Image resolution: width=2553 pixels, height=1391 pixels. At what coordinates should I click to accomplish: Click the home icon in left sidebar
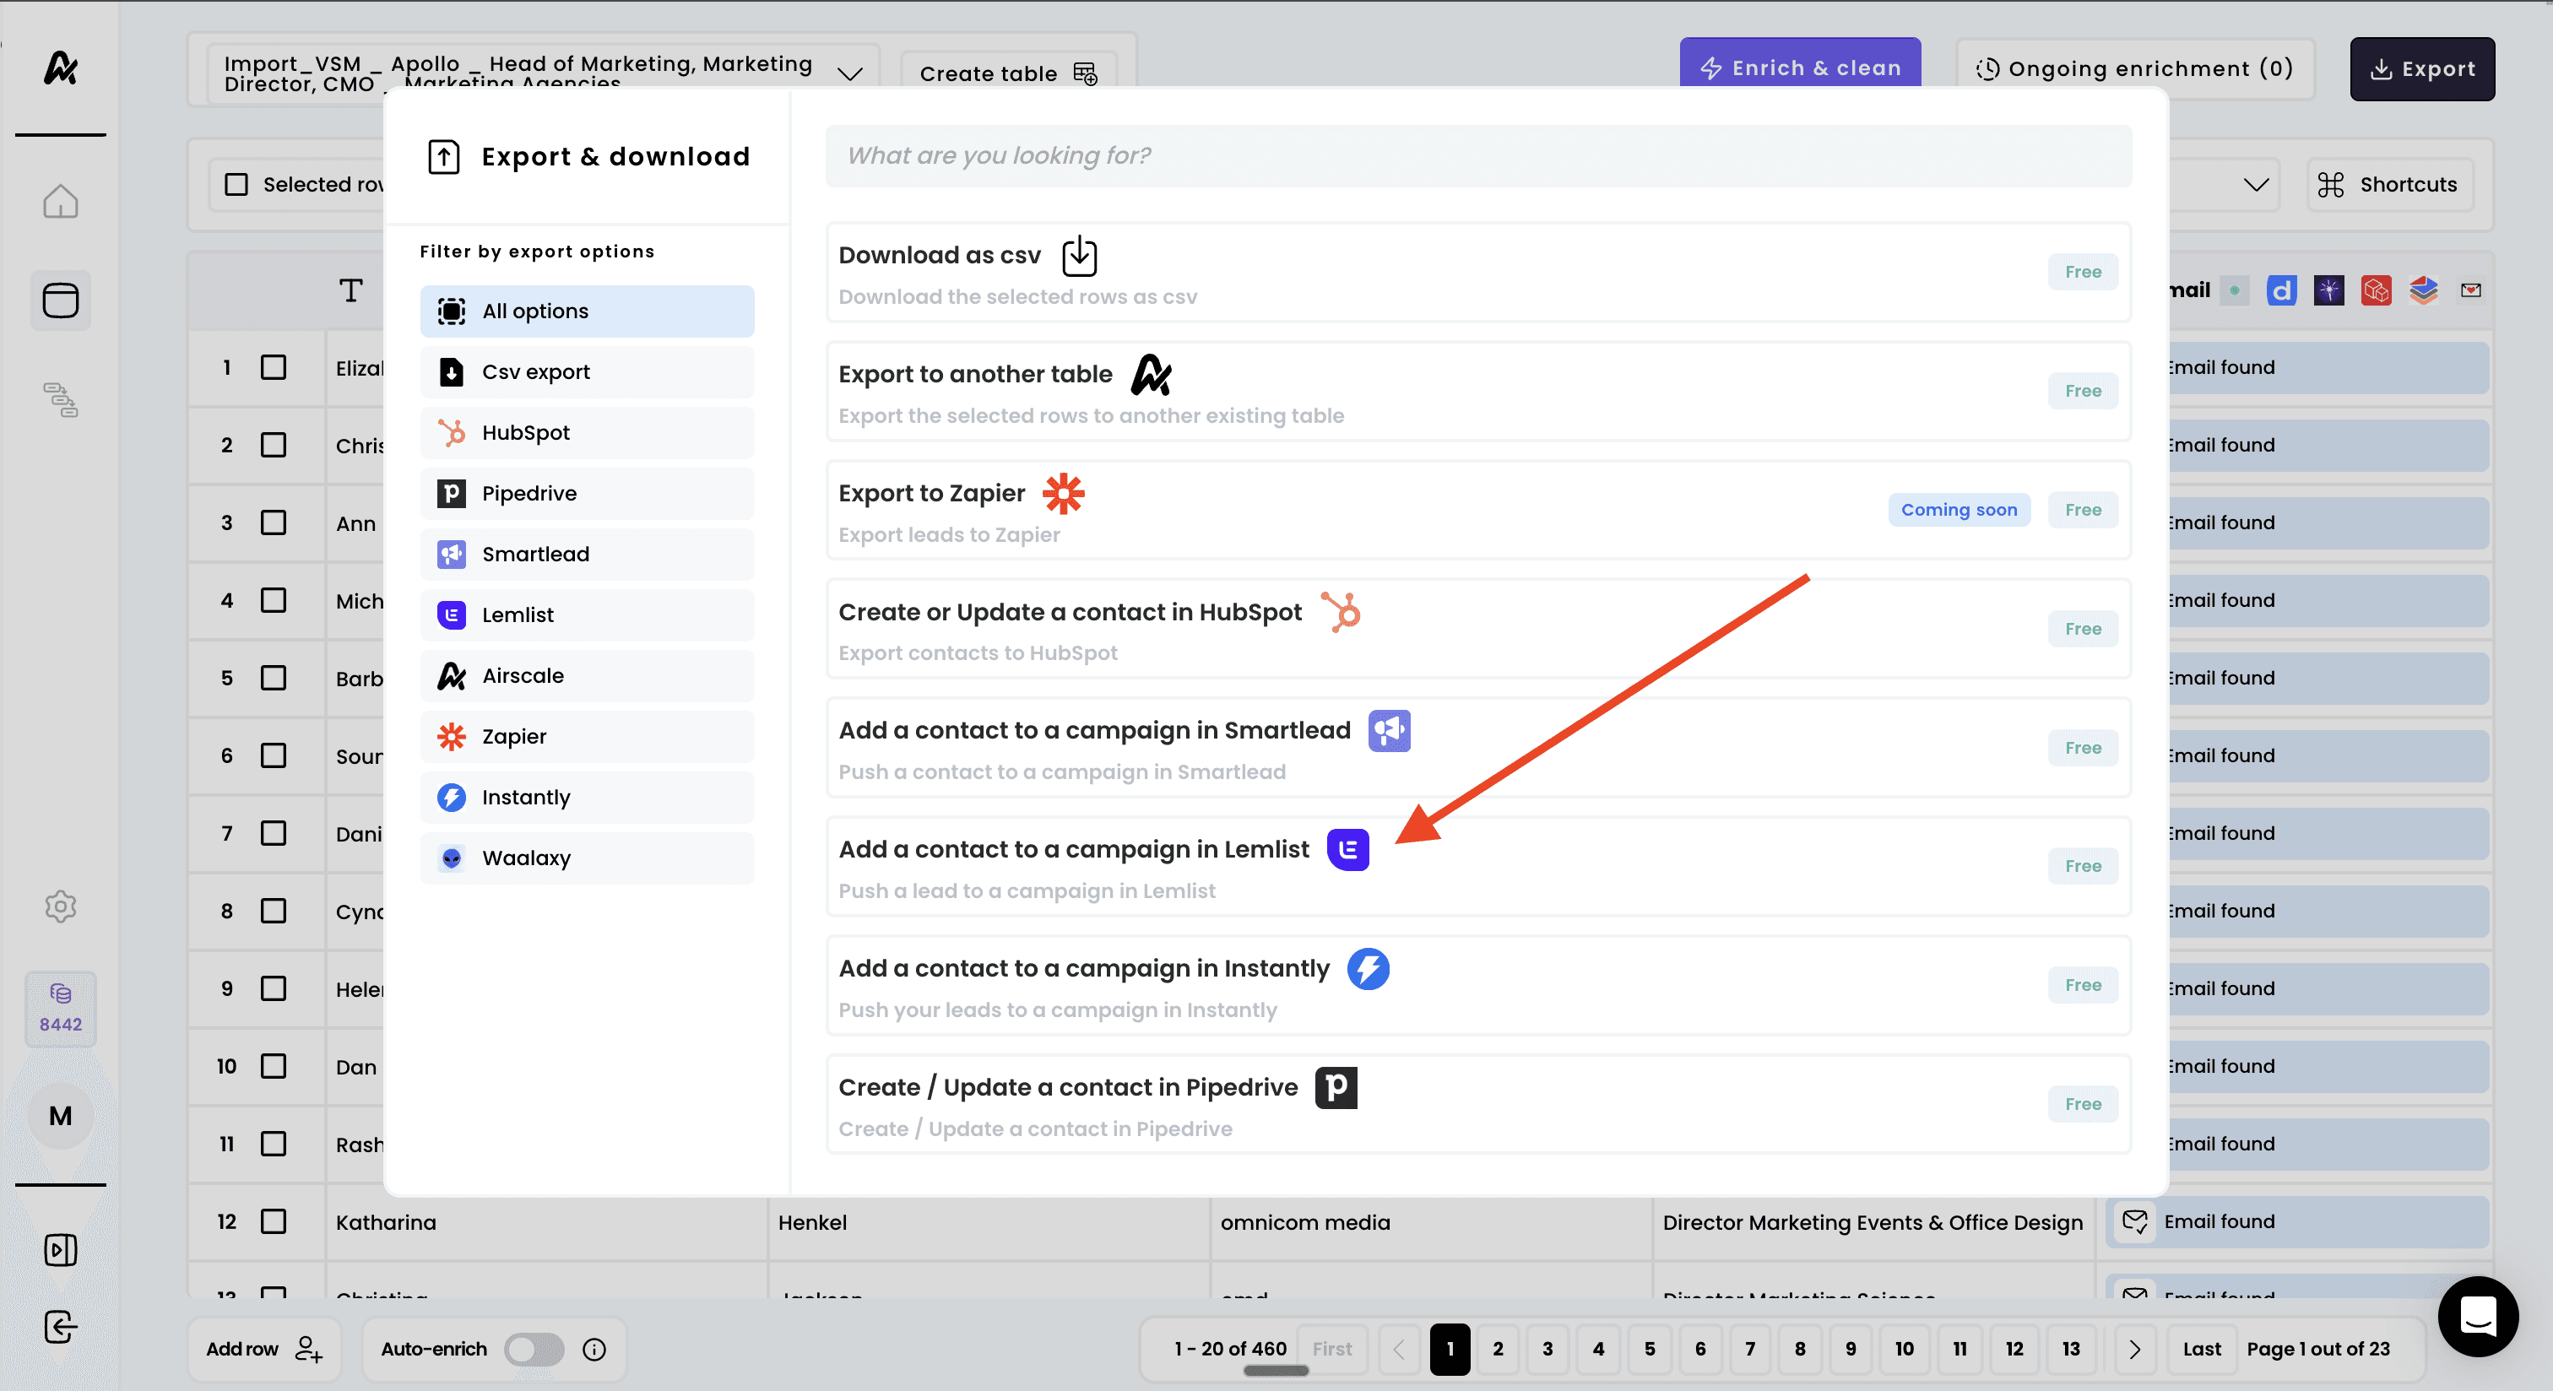tap(61, 202)
